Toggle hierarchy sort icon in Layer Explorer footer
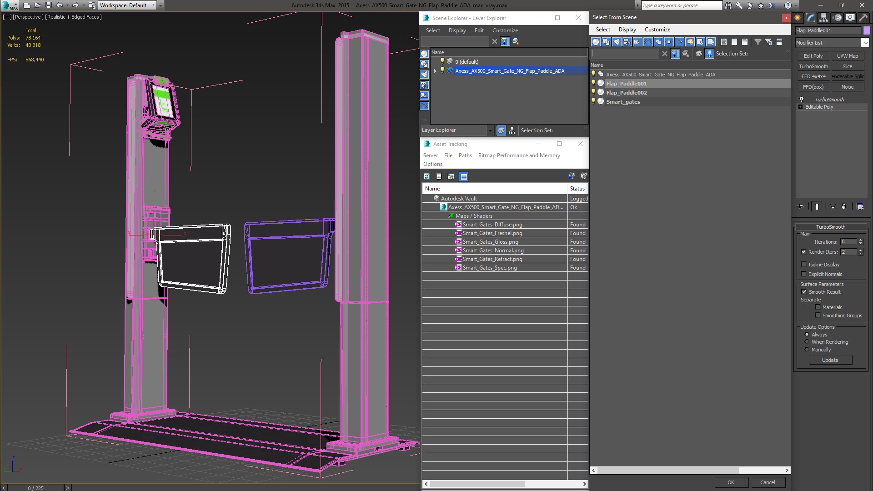The width and height of the screenshot is (873, 491). 512,130
